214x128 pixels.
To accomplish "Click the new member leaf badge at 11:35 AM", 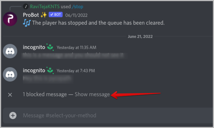I will (x=50, y=47).
